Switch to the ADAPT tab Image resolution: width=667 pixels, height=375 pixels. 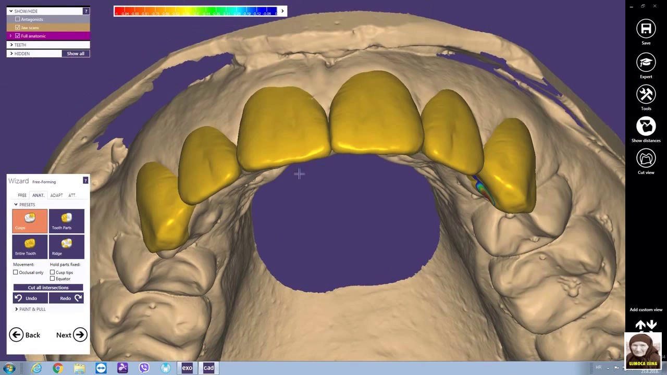pyautogui.click(x=56, y=195)
